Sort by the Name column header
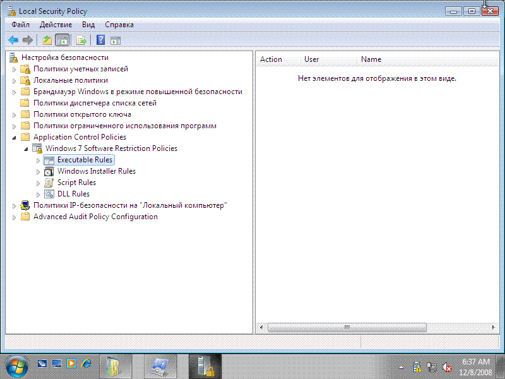This screenshot has height=379, width=505. point(428,59)
